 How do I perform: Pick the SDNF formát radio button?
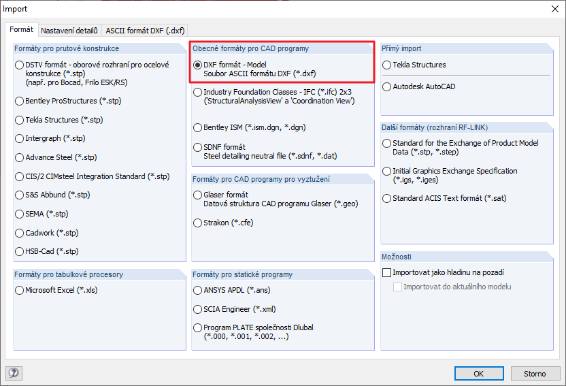pos(197,147)
